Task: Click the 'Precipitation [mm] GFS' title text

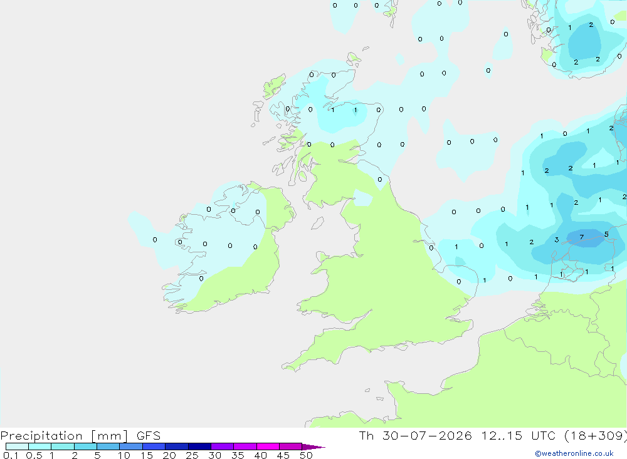Action: pos(80,436)
